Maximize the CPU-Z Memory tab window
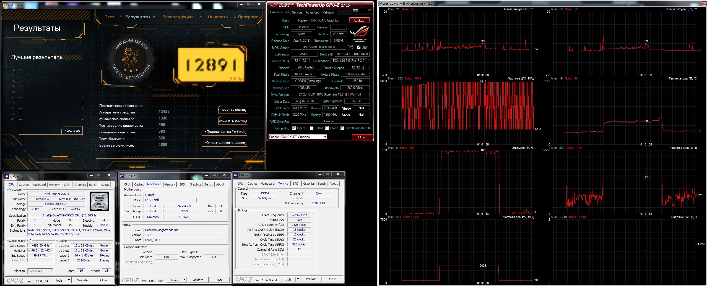 coord(327,174)
